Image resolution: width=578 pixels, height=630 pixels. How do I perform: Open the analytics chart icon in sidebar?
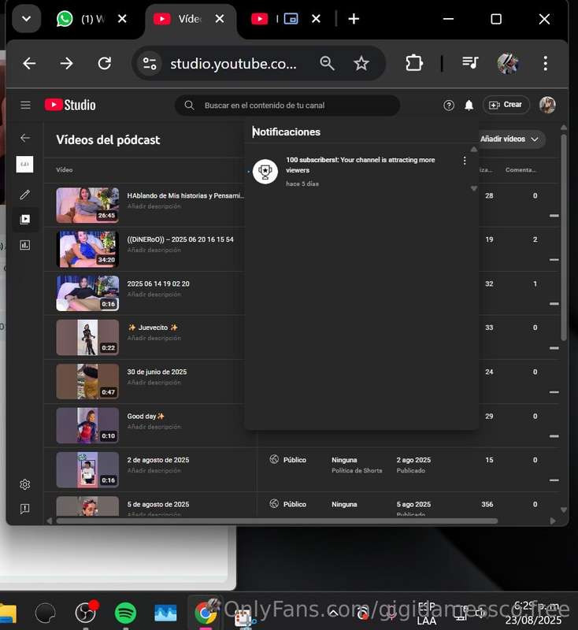point(25,245)
